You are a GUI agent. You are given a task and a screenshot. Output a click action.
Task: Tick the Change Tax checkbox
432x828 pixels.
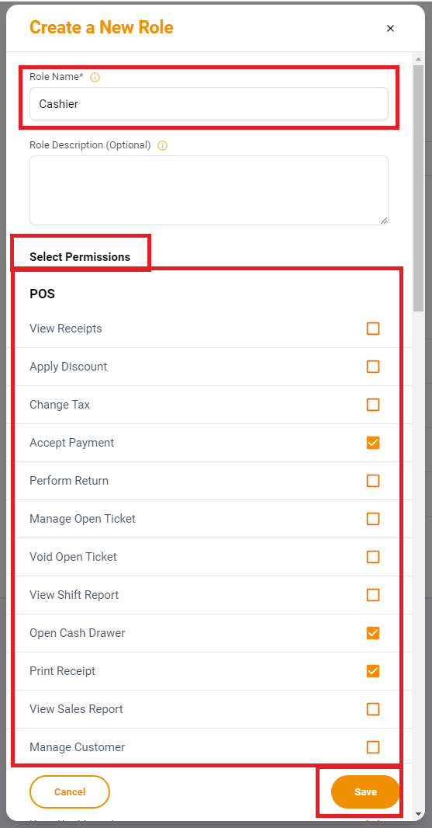[373, 405]
